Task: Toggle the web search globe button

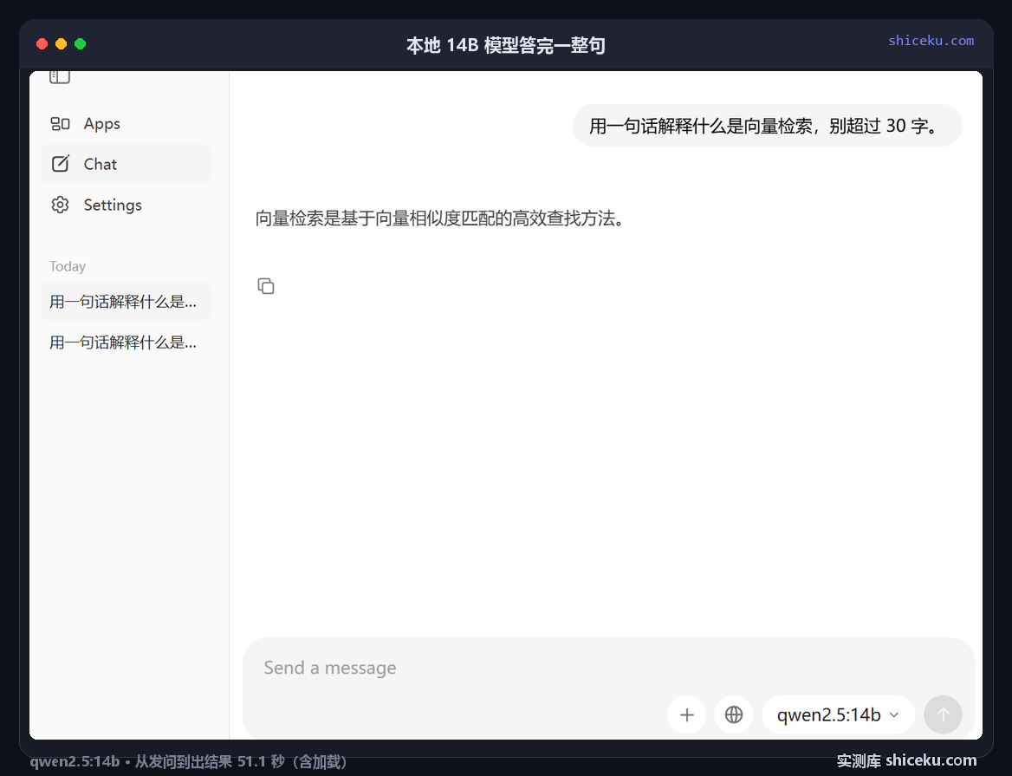Action: point(734,714)
